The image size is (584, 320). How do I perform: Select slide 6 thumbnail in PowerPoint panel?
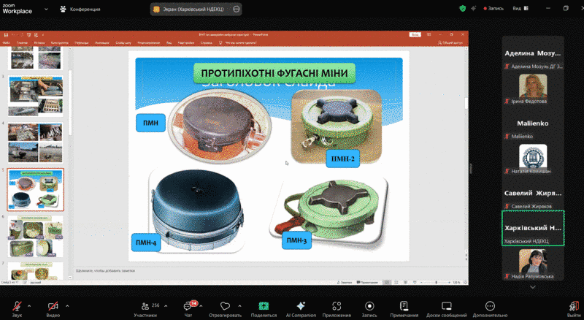[x=36, y=237]
